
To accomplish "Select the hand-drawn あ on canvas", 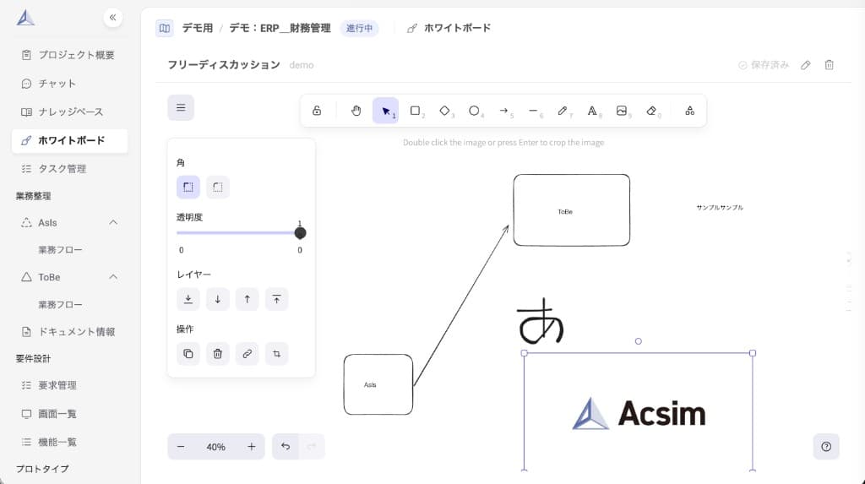I will [x=541, y=321].
